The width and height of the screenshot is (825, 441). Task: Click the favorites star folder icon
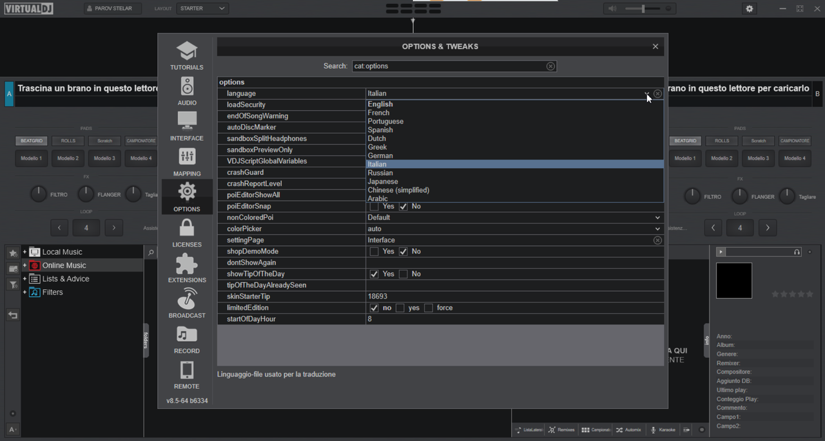point(13,253)
